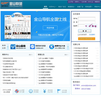This screenshot has height=101, width=101.
Task: Click the captcha image to refresh
Action: [x=91, y=26]
